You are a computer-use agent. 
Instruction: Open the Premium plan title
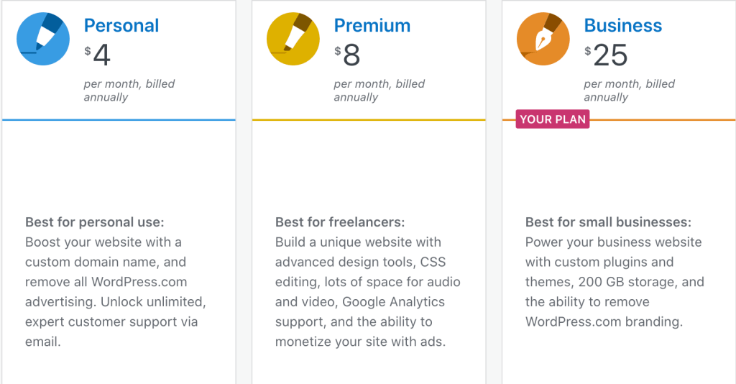pyautogui.click(x=372, y=25)
